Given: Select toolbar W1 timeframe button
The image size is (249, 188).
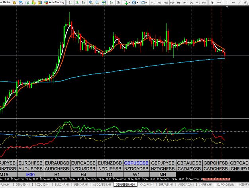Looking at the screenshot, I should point(198,2).
